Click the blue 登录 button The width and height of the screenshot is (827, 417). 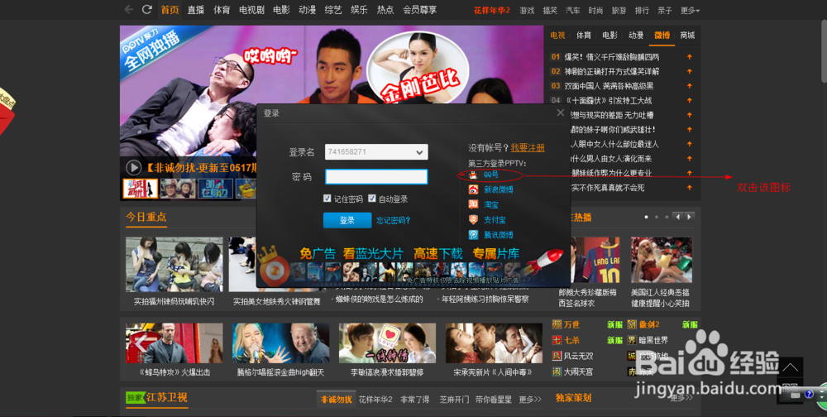[347, 221]
